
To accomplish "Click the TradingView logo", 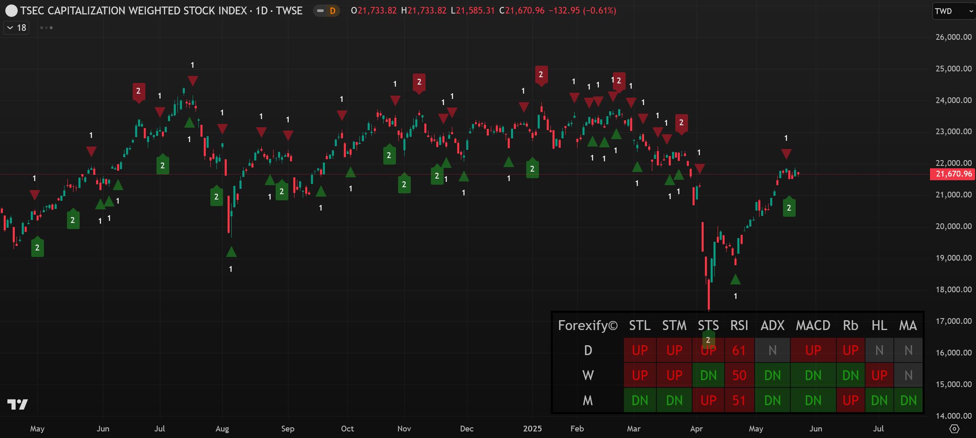I will tap(18, 404).
